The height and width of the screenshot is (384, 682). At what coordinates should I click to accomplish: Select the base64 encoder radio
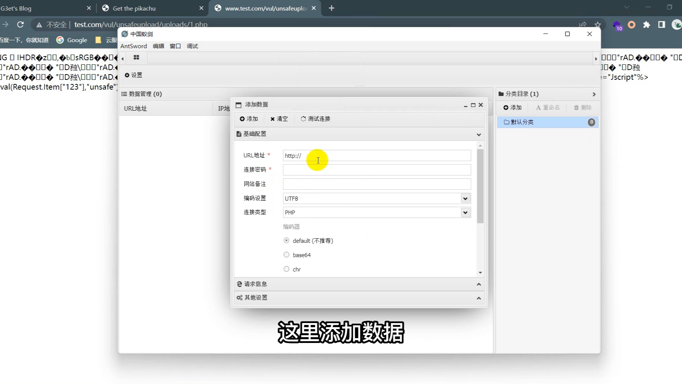(286, 254)
